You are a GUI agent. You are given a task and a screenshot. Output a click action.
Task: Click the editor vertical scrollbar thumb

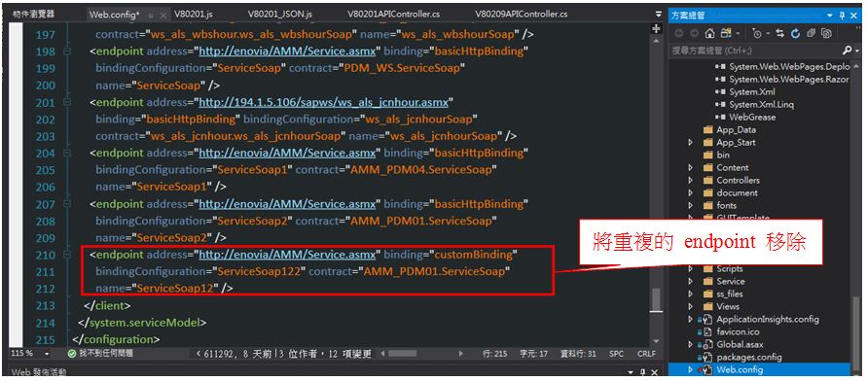(x=656, y=300)
